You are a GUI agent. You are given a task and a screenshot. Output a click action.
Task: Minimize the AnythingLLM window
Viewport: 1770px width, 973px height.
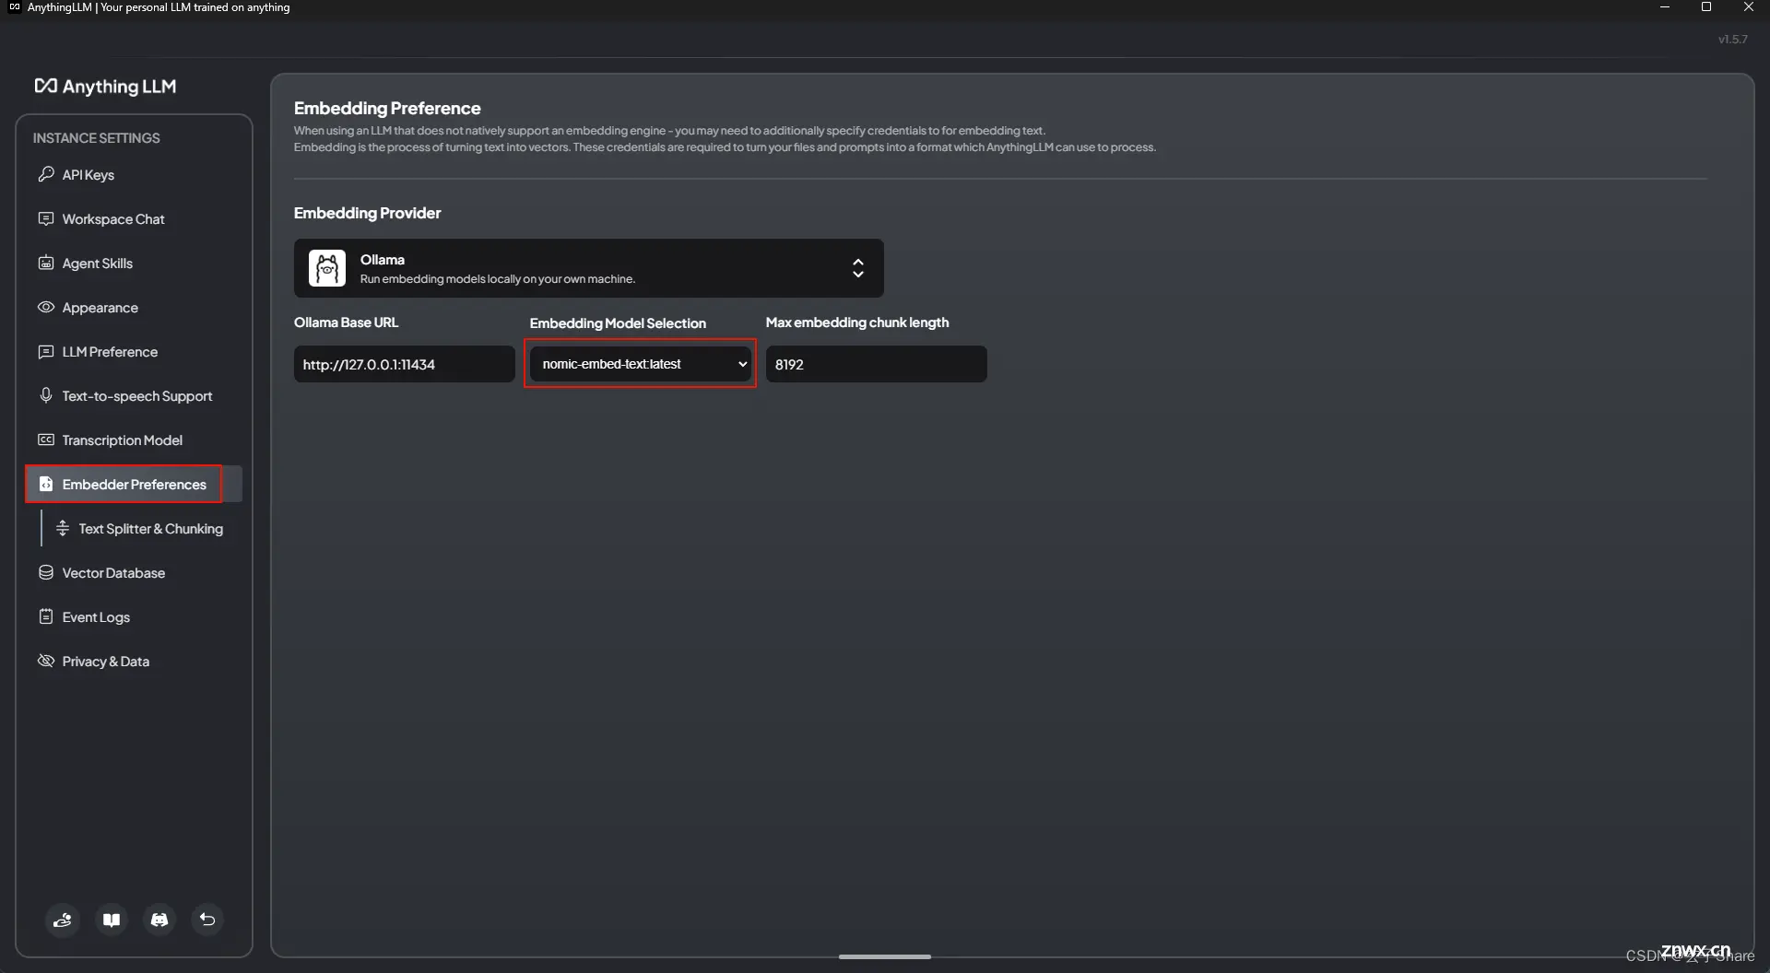(1665, 7)
